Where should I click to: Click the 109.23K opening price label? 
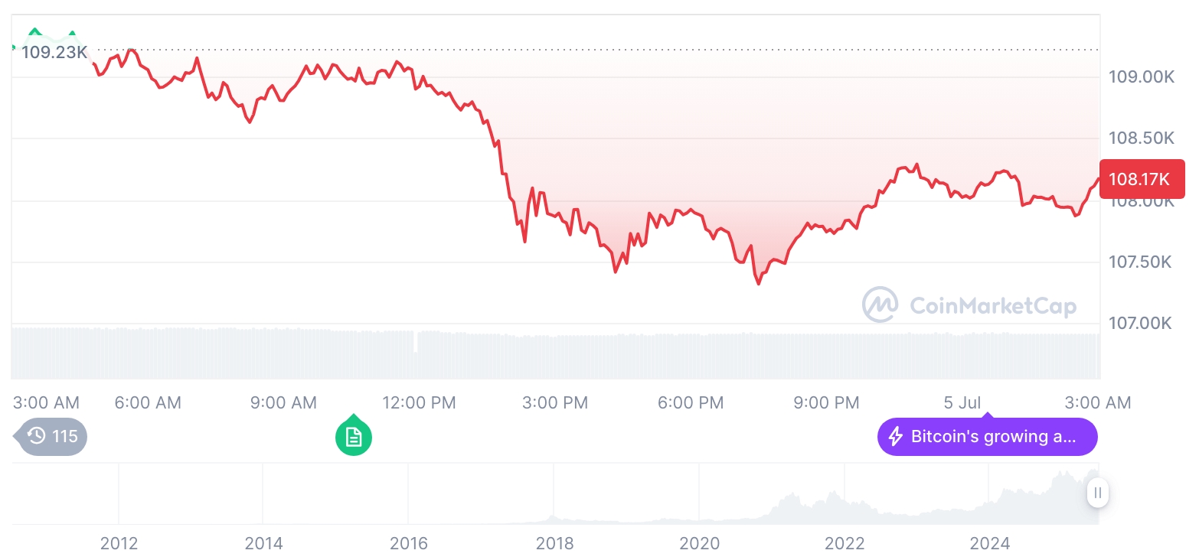54,53
